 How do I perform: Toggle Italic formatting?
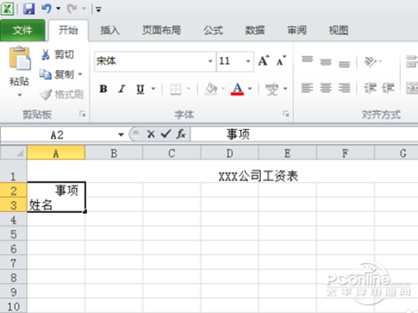click(122, 88)
